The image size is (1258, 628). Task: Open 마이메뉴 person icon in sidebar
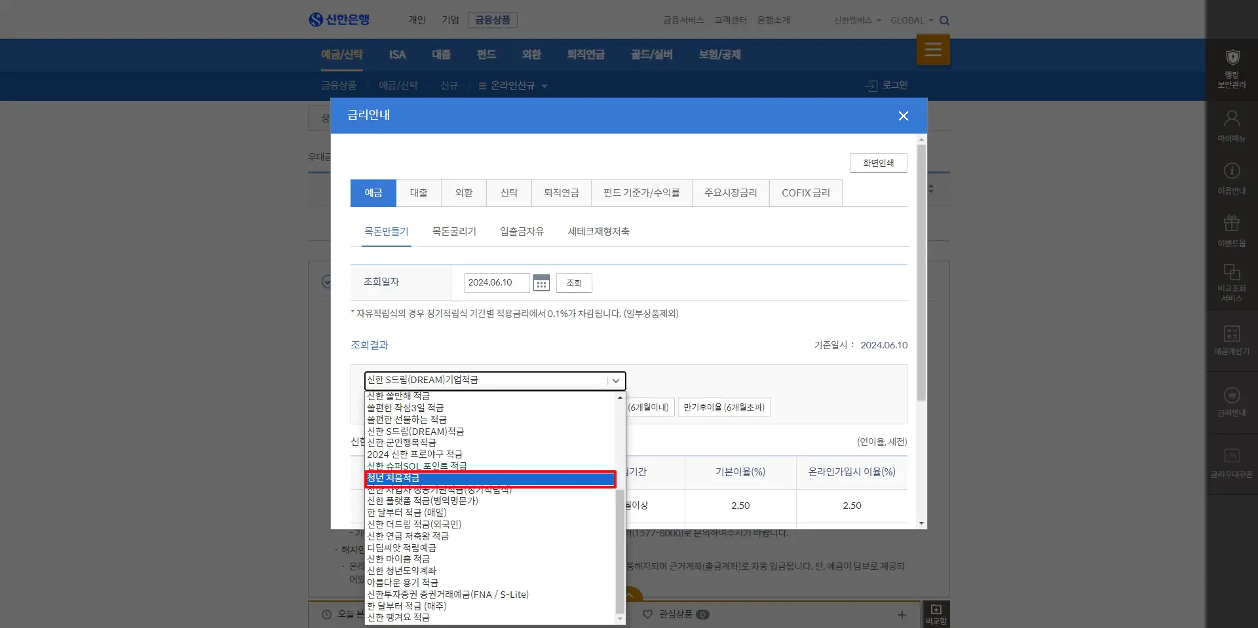tap(1232, 126)
